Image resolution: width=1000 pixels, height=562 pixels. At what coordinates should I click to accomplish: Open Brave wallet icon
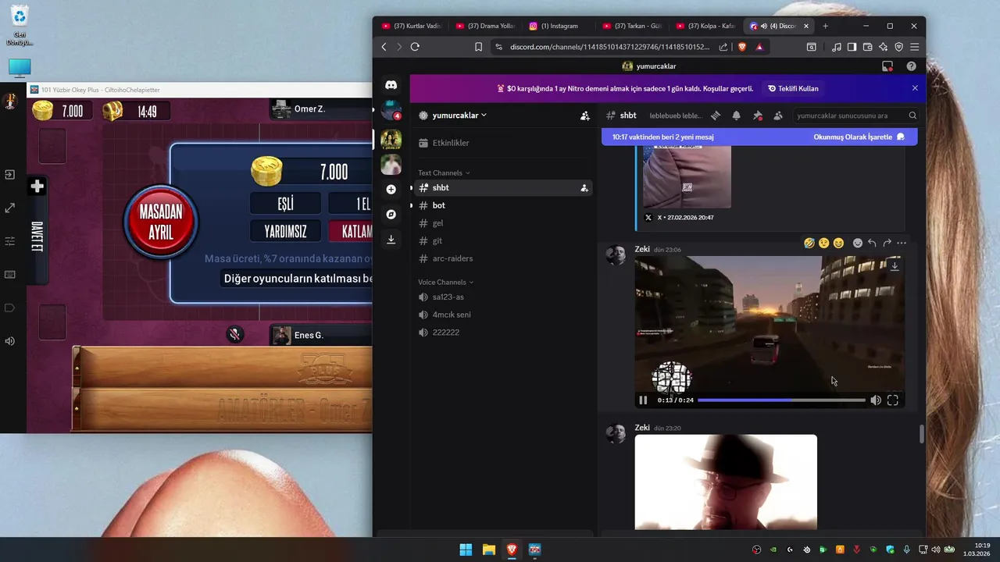(x=867, y=47)
